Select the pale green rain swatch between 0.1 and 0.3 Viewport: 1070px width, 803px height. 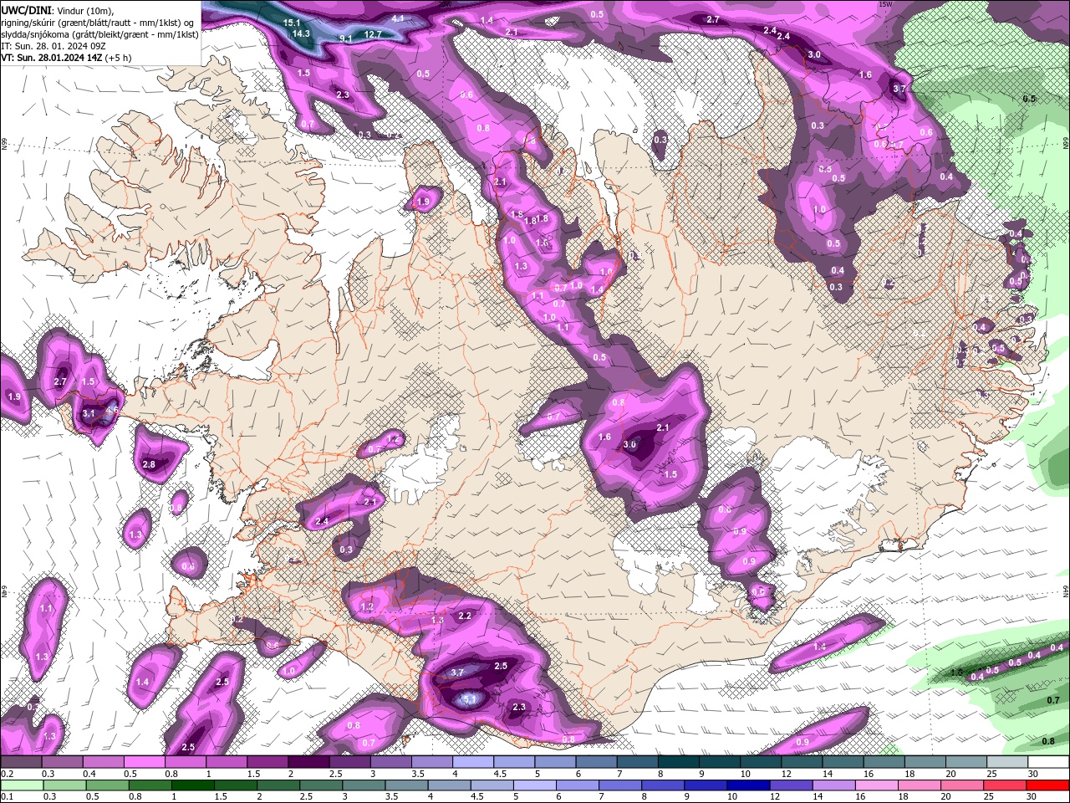pos(21,785)
